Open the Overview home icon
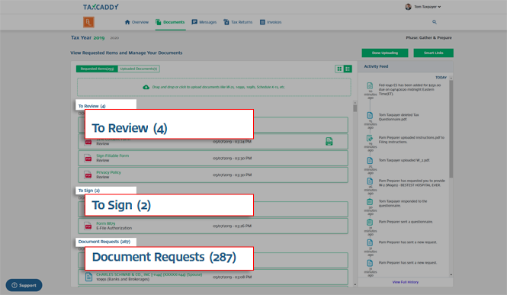507x295 pixels. point(127,22)
